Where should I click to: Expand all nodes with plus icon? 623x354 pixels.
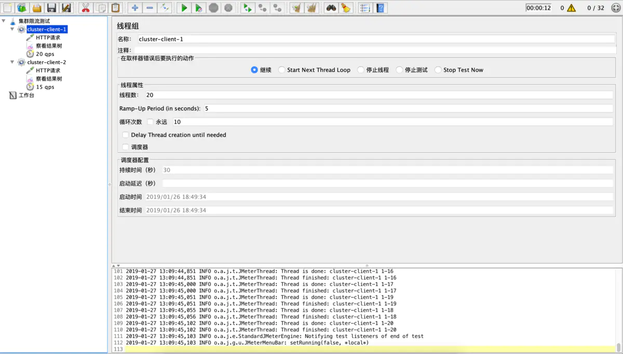(x=135, y=8)
